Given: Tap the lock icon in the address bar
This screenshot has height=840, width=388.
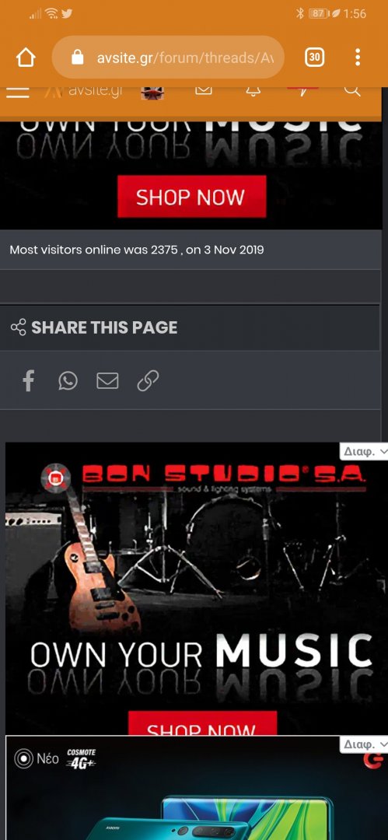Looking at the screenshot, I should [x=78, y=58].
